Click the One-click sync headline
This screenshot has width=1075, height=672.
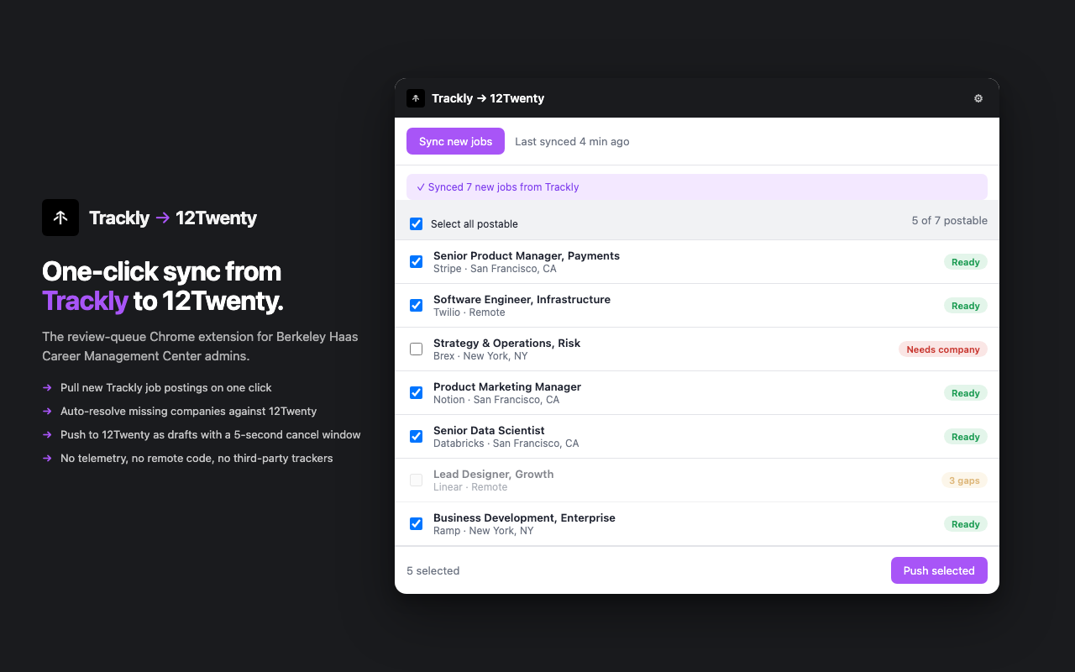tap(163, 286)
